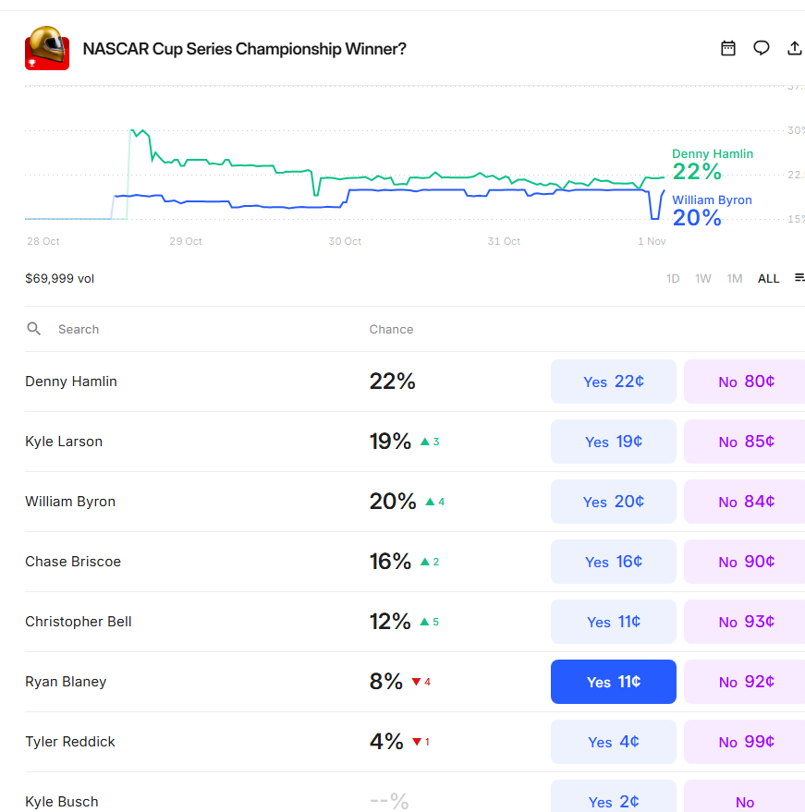Open comments via the speech bubble icon

(762, 48)
